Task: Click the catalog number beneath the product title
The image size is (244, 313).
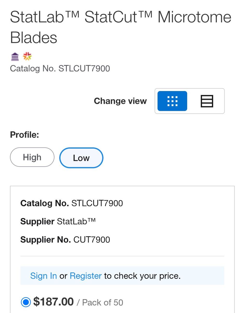Action: (x=60, y=69)
